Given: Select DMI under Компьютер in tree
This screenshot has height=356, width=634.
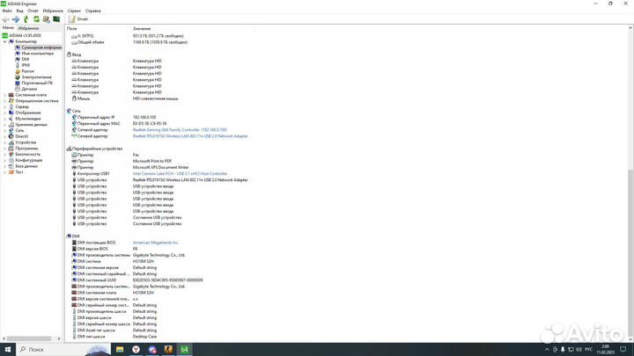Looking at the screenshot, I should point(26,59).
